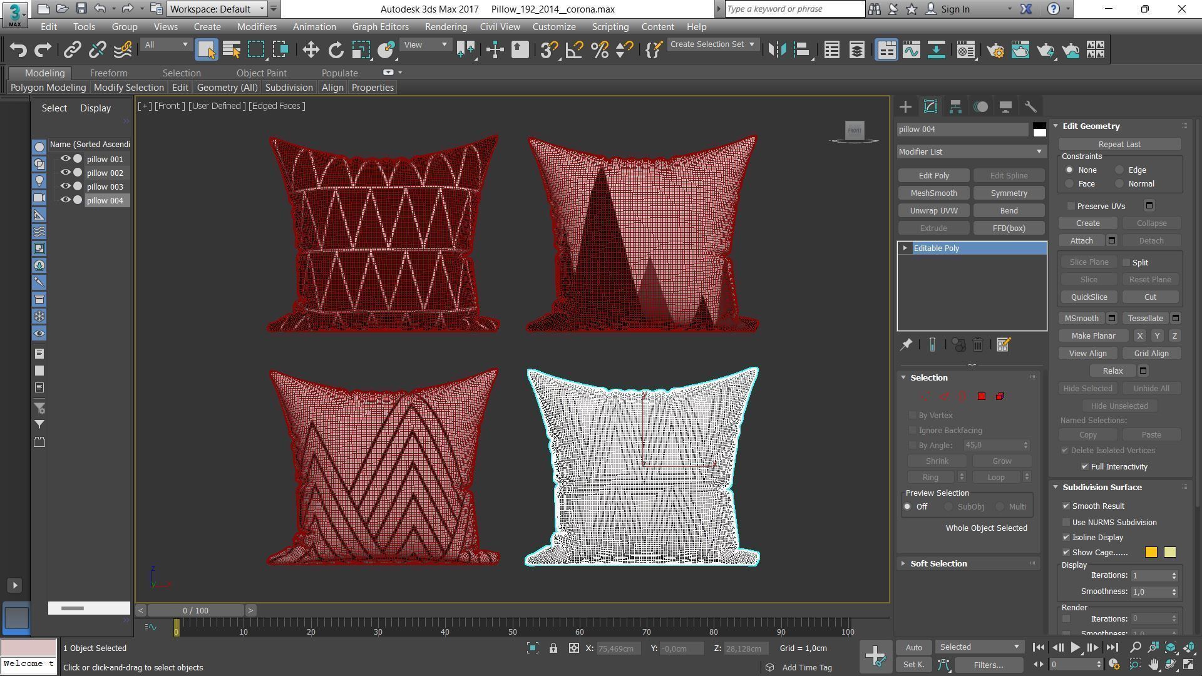Select the Normal constraint radio button
The width and height of the screenshot is (1202, 676).
1120,184
